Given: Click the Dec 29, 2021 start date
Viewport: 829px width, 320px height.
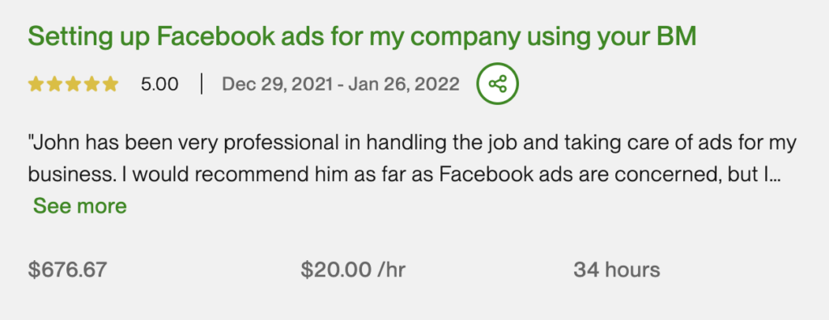Looking at the screenshot, I should point(278,84).
